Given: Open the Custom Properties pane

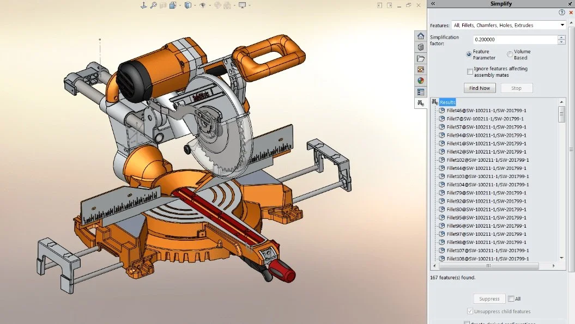Looking at the screenshot, I should point(420,91).
